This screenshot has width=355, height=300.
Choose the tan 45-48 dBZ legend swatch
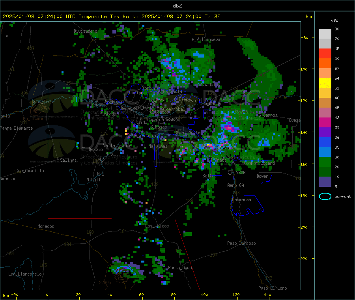(325, 103)
